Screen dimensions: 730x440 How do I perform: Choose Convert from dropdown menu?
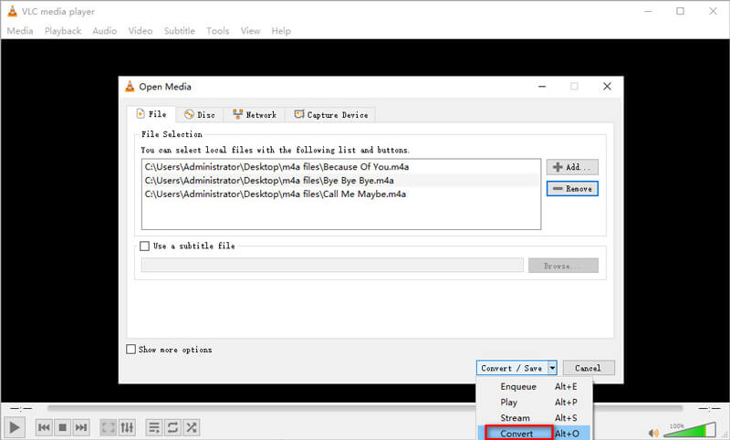535,433
